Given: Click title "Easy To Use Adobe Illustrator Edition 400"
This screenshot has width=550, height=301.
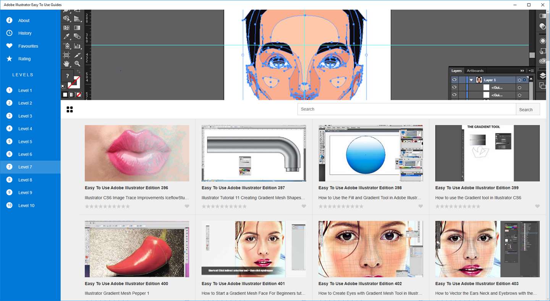Looking at the screenshot, I should tap(126, 283).
